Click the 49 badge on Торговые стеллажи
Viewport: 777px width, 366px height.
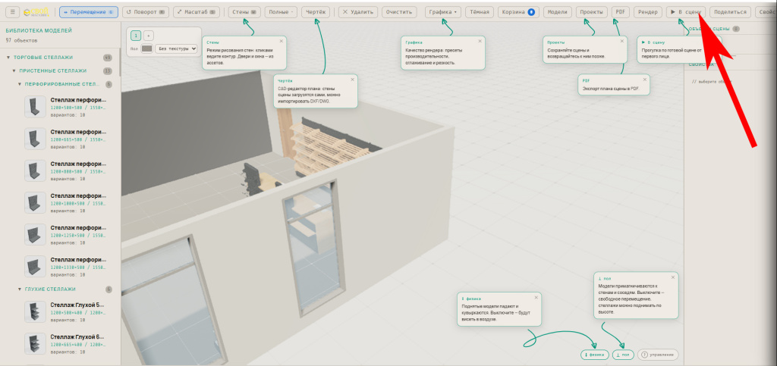click(x=108, y=58)
